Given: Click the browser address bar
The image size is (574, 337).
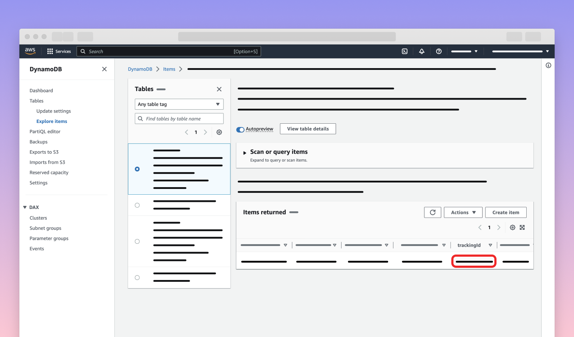Looking at the screenshot, I should point(287,37).
